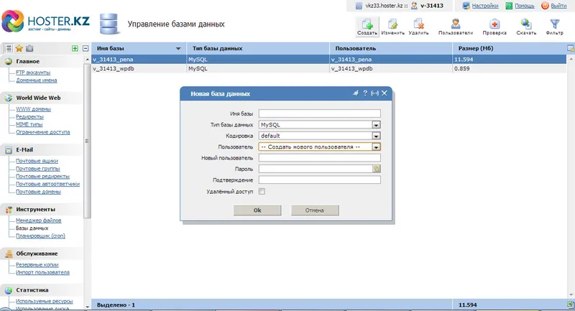Screen dimensions: 575x311
Task: Click the briefcase icon above sidebar
Action: pos(29,48)
